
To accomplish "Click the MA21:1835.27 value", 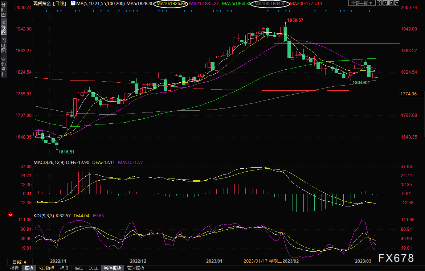I will point(204,4).
